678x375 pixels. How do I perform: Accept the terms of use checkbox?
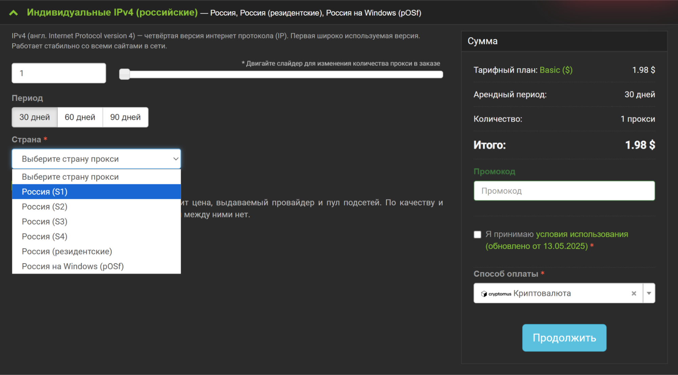click(x=477, y=234)
